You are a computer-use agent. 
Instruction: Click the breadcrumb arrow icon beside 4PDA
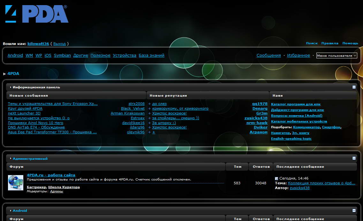point(4,74)
